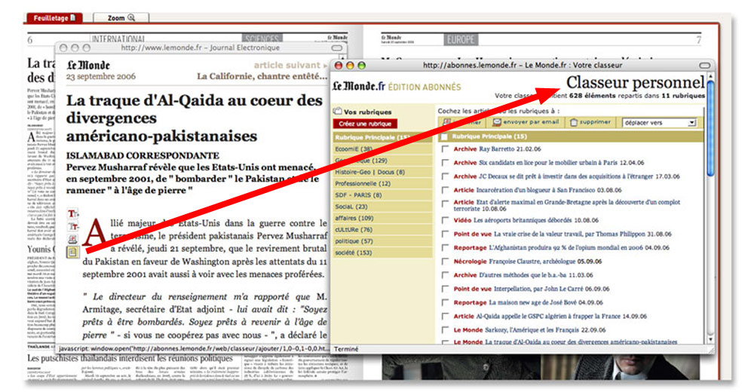Check the Point de vue vraie crise checkbox
Screen dimensions: 754x392
pyautogui.click(x=446, y=234)
